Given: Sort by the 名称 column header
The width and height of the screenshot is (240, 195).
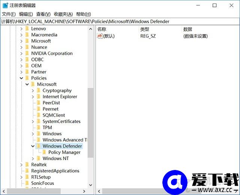Looking at the screenshot, I should pyautogui.click(x=102, y=29).
